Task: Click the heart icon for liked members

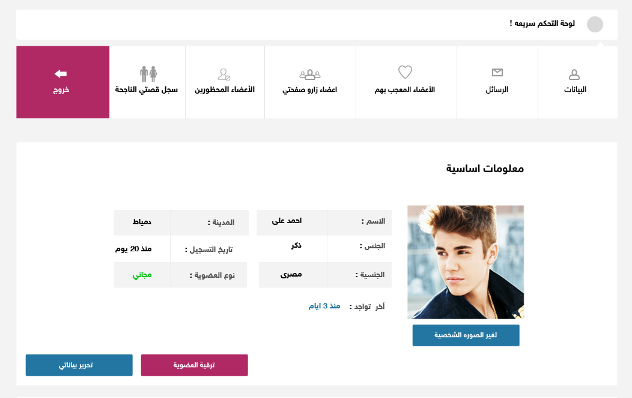Action: tap(406, 73)
